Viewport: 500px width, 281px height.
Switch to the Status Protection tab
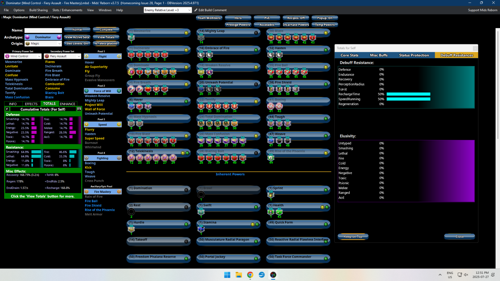click(x=414, y=55)
